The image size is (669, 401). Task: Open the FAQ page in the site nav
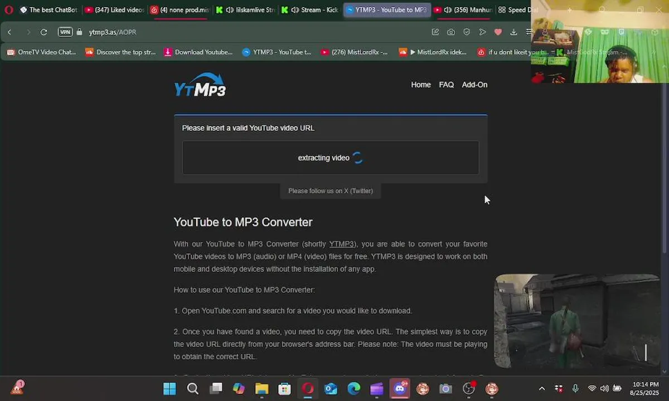click(x=446, y=85)
